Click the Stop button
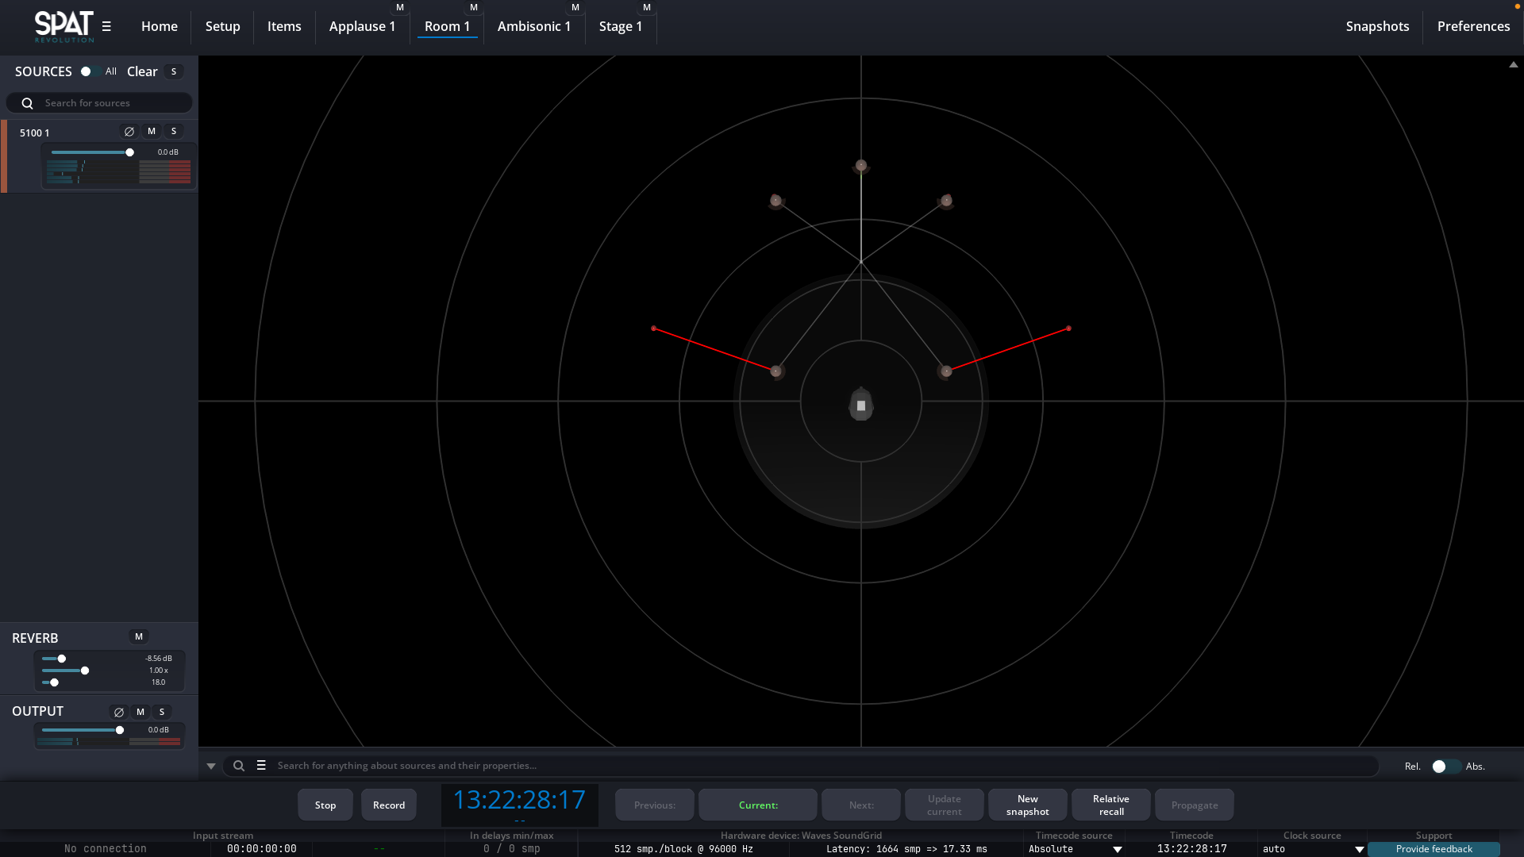This screenshot has height=857, width=1524. (x=325, y=805)
